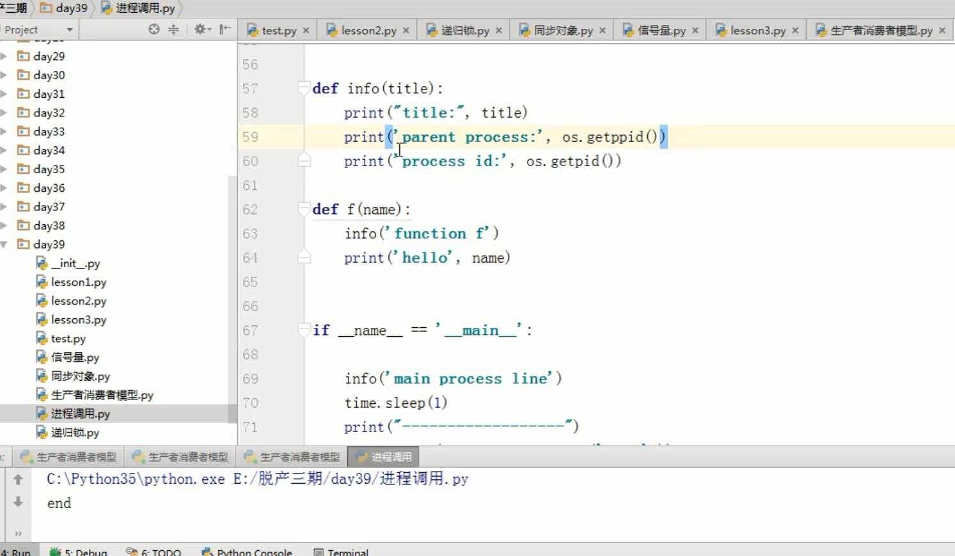
Task: Close the lesson3.py tab
Action: tap(795, 30)
